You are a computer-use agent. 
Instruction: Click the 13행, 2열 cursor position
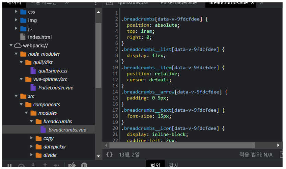(129, 155)
